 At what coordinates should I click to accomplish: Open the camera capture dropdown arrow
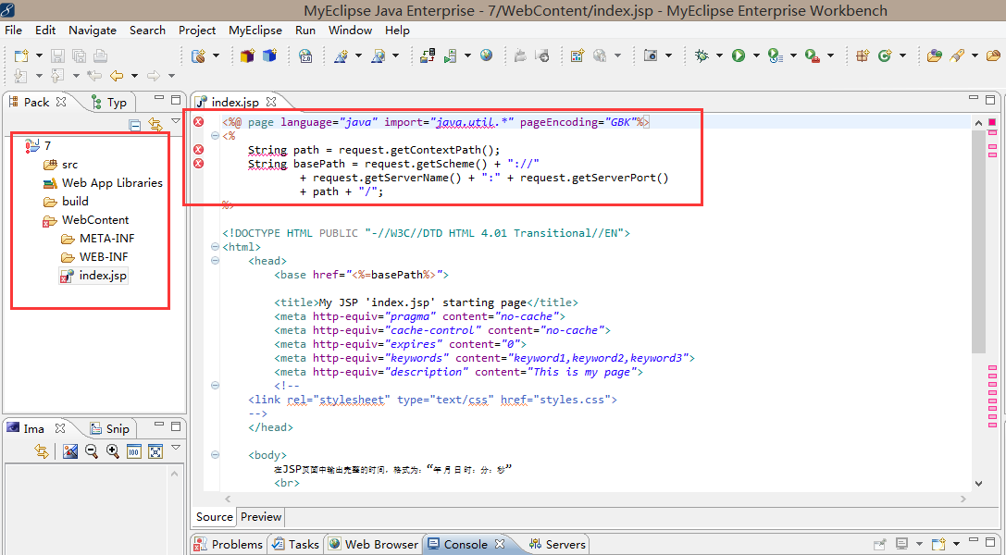tap(668, 55)
